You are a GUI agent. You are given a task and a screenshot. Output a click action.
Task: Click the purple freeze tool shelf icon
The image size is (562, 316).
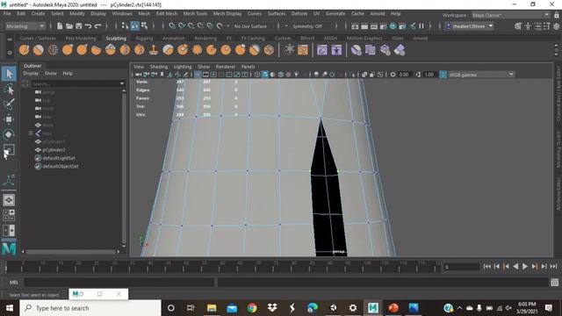point(356,50)
